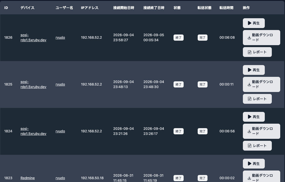
Task: Open user ryudo in row 1823
Action: tap(60, 178)
